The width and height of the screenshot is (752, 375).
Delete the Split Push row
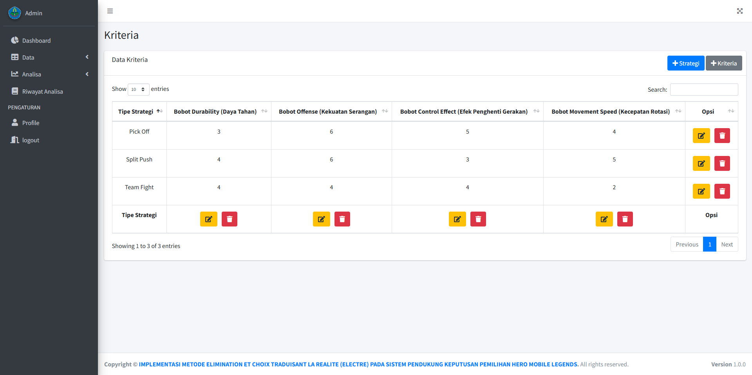point(722,163)
